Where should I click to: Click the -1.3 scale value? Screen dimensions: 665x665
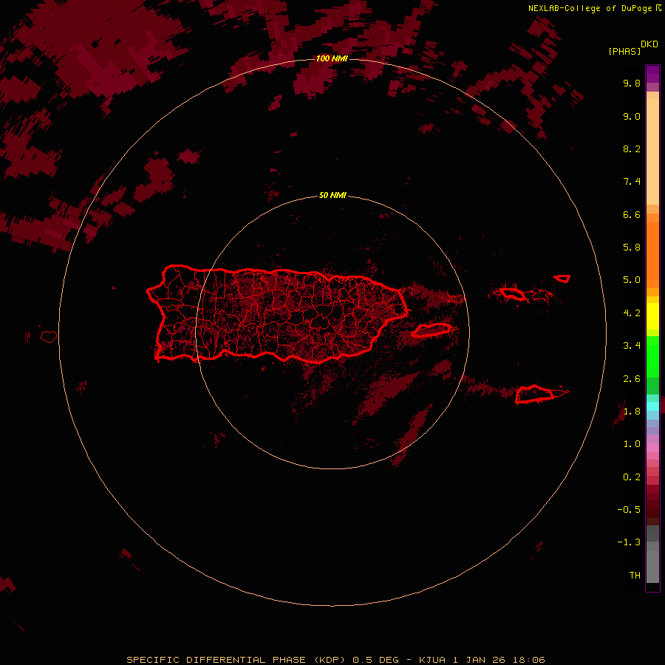629,542
